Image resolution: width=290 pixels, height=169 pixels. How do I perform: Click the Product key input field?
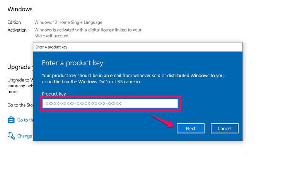tap(110, 103)
